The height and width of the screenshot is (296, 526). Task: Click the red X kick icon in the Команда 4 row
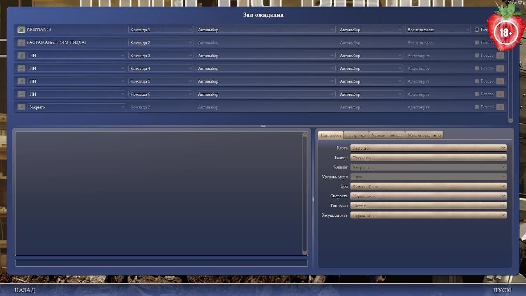pos(500,68)
